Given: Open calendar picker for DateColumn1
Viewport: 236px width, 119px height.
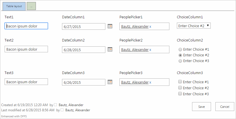Looking at the screenshot, I should (x=110, y=26).
